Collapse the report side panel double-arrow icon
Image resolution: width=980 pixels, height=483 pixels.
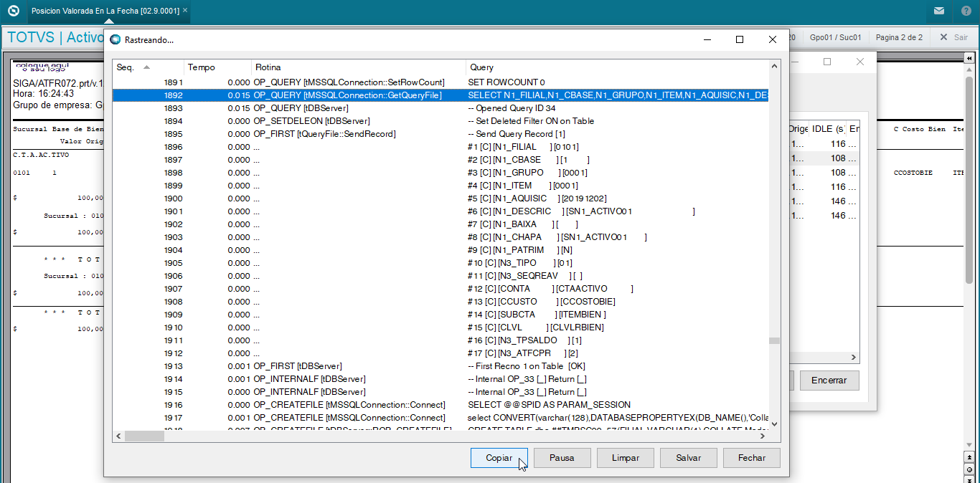point(969,59)
